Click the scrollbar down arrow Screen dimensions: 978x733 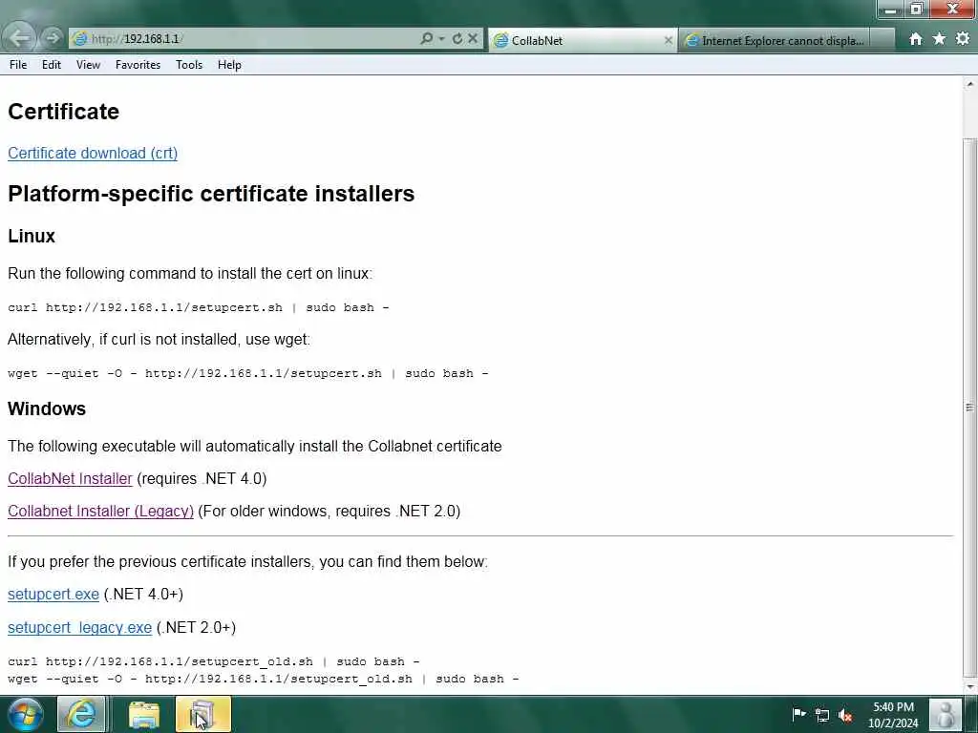[970, 687]
